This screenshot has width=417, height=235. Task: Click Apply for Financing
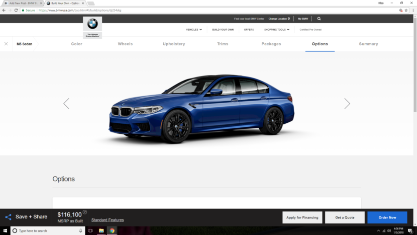[x=302, y=217]
